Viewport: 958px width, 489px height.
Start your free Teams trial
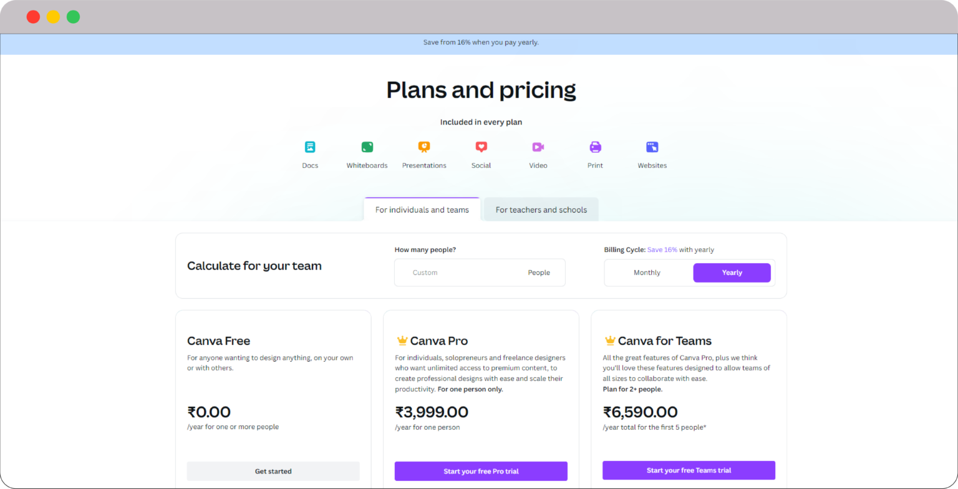coord(689,470)
